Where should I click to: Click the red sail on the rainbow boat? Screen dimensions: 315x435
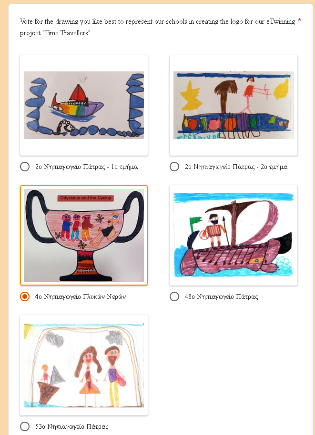(79, 93)
